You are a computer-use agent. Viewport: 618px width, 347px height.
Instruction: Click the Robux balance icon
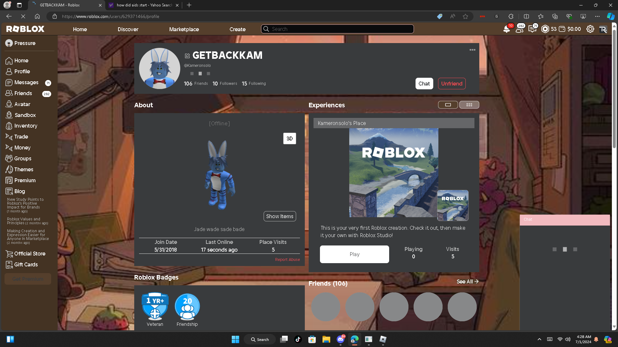545,29
